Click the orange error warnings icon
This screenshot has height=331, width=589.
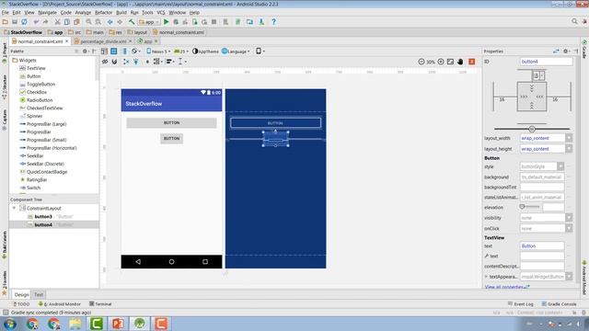[472, 62]
